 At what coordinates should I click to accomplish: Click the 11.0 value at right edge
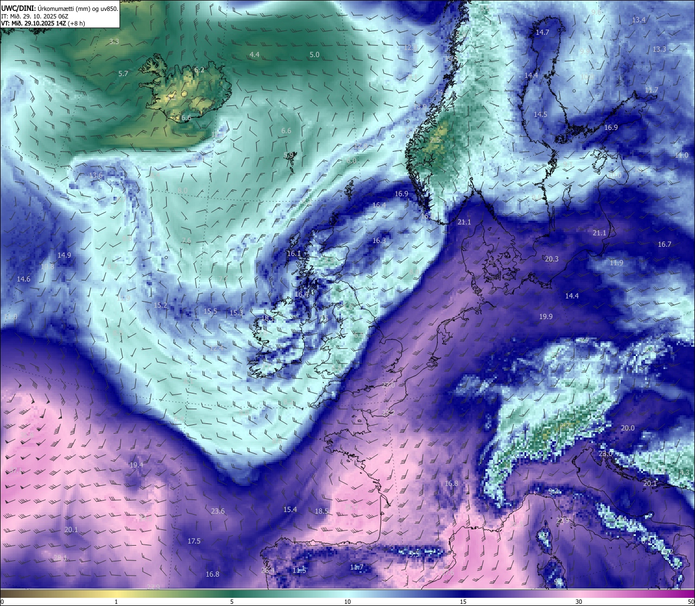click(x=681, y=155)
